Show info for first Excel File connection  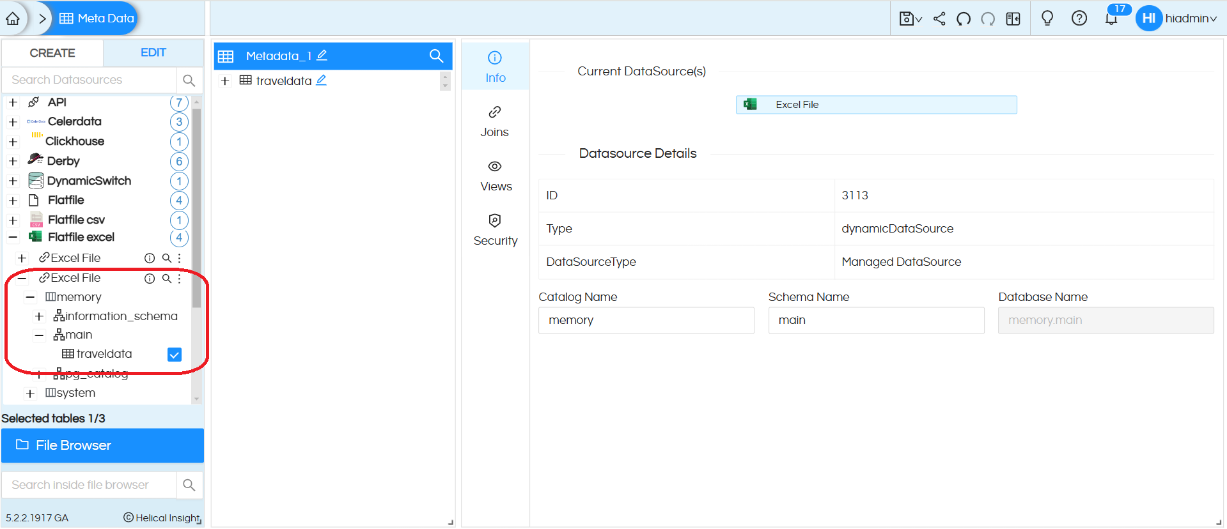(150, 258)
